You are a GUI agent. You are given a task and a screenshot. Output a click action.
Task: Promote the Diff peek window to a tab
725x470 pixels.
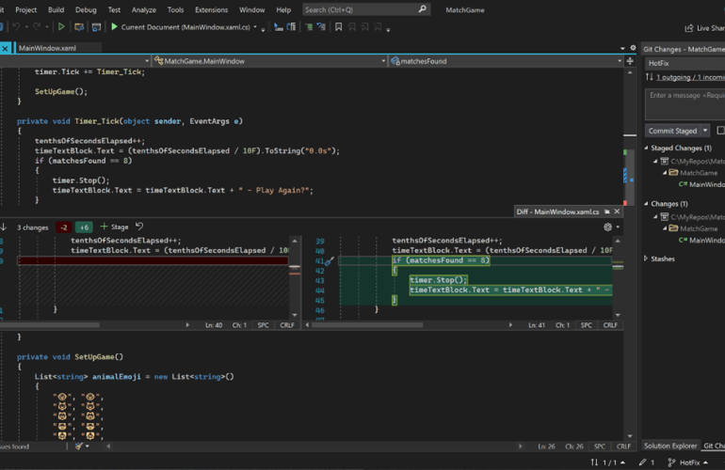606,211
